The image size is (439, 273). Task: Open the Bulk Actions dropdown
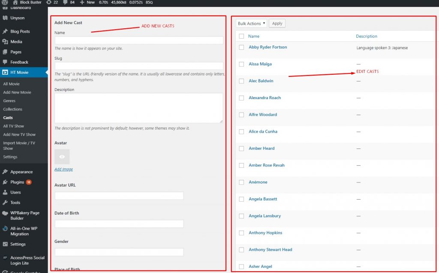point(251,24)
